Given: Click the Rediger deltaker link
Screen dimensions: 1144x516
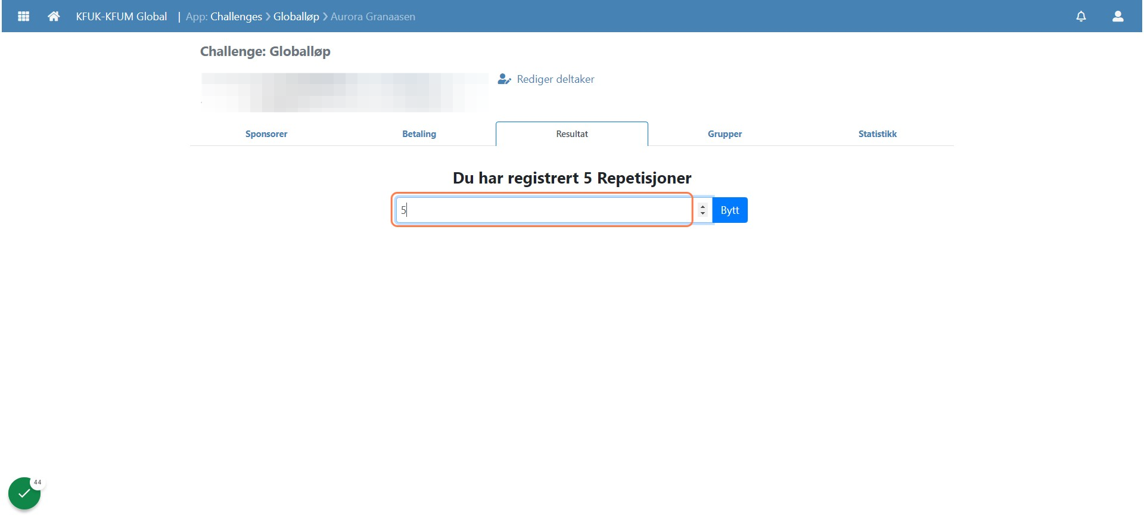Looking at the screenshot, I should click(x=555, y=79).
